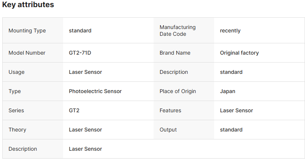Viewport: 305px width, 159px height.
Task: Click the Laser Sensor value beside Features
Action: tap(236, 110)
